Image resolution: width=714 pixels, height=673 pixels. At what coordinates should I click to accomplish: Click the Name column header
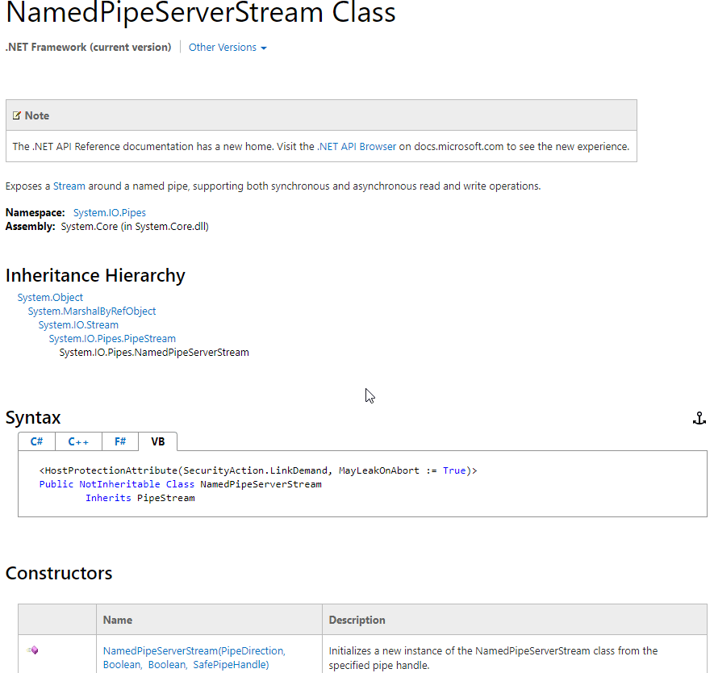tap(118, 620)
